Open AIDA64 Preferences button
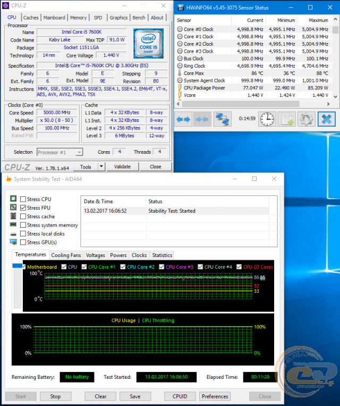The height and width of the screenshot is (406, 340). pyautogui.click(x=215, y=396)
